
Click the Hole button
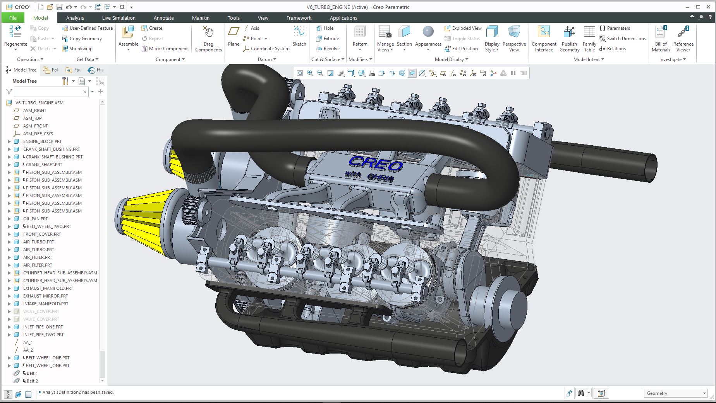click(325, 28)
